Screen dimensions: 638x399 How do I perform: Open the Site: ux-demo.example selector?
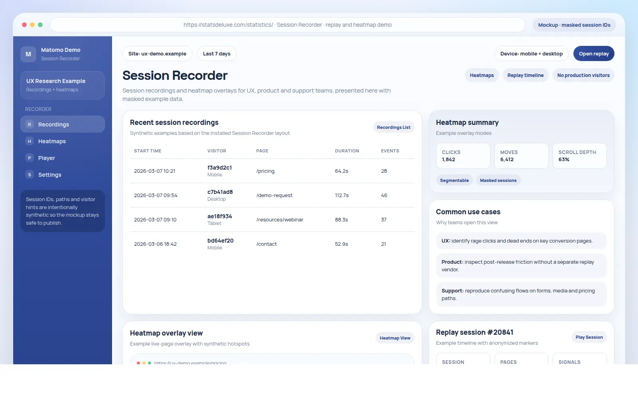157,54
